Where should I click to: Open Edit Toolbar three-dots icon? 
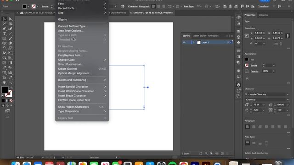[7, 117]
